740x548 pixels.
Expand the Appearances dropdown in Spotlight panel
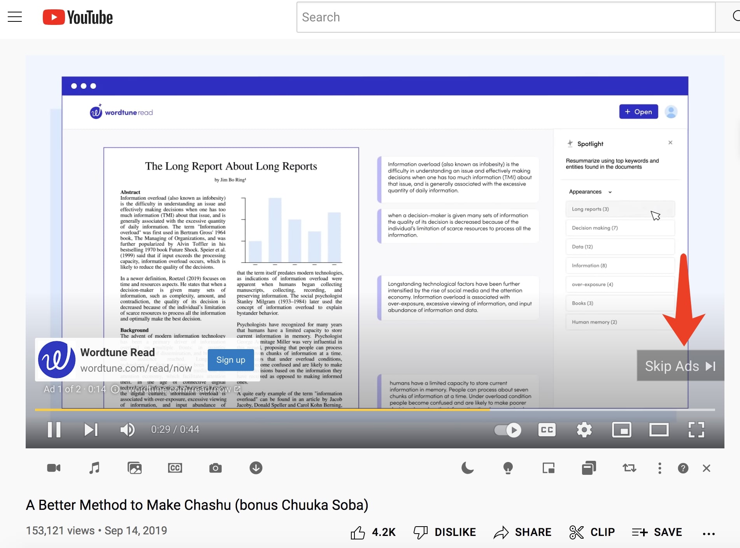click(610, 191)
